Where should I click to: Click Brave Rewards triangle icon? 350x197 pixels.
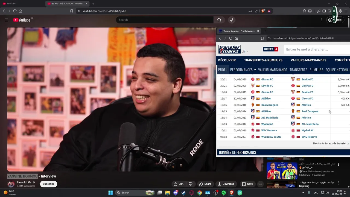point(269,11)
